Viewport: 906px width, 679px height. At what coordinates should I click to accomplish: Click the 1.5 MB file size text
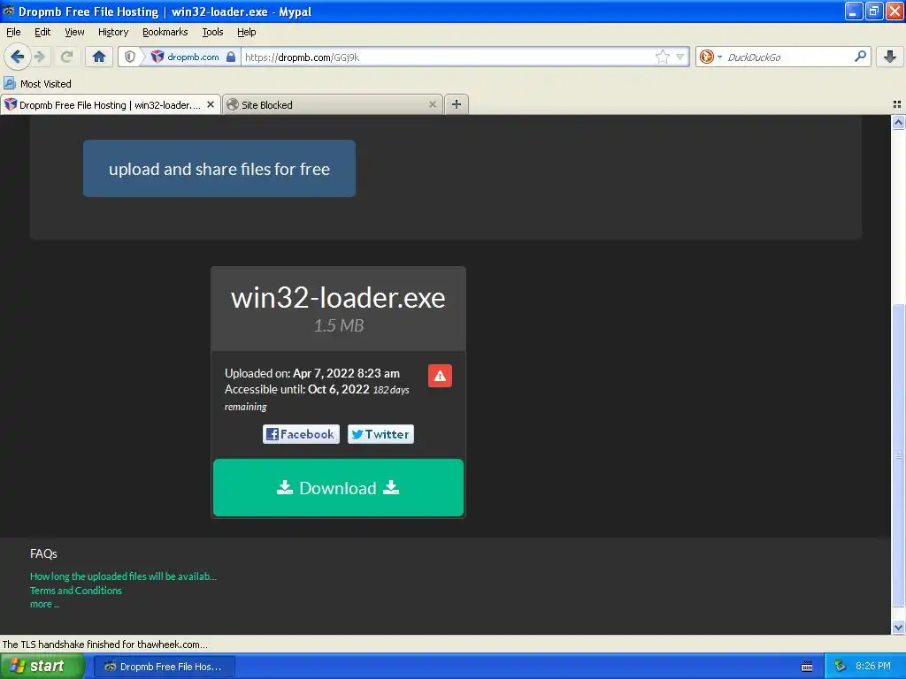click(339, 325)
